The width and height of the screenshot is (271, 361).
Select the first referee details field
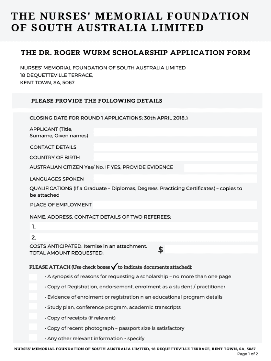pos(144,226)
